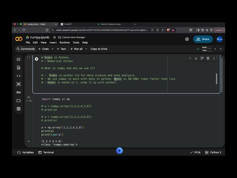Click the RAM usage bar indicator
Image resolution: width=237 pixels, height=178 pixels.
pos(209,47)
